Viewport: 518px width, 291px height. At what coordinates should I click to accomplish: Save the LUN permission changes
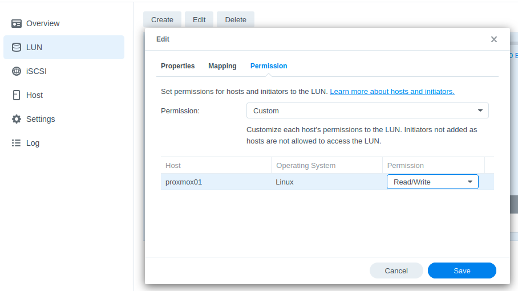(462, 270)
